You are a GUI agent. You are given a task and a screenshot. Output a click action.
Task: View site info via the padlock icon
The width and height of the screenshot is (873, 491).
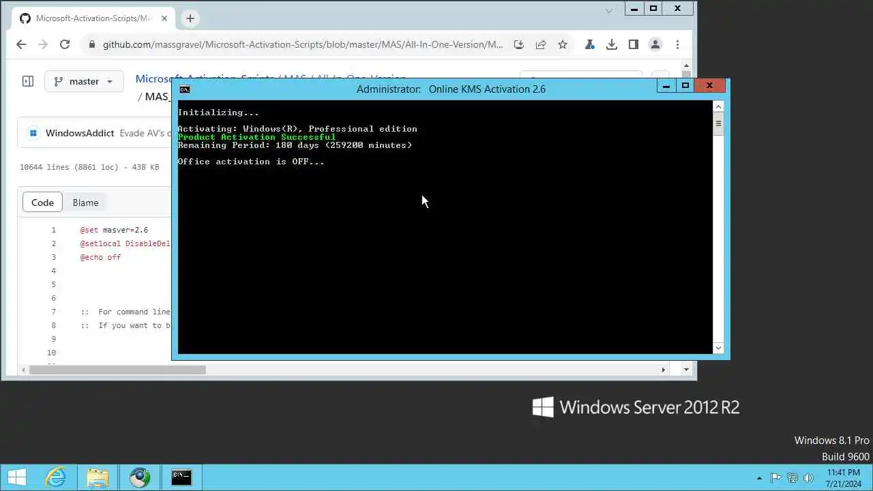[x=92, y=45]
